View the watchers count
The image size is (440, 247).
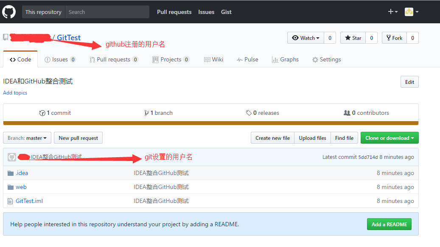330,38
